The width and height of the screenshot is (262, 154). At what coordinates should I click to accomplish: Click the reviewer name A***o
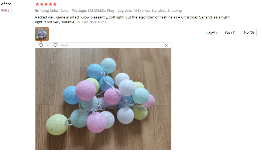[6, 4]
